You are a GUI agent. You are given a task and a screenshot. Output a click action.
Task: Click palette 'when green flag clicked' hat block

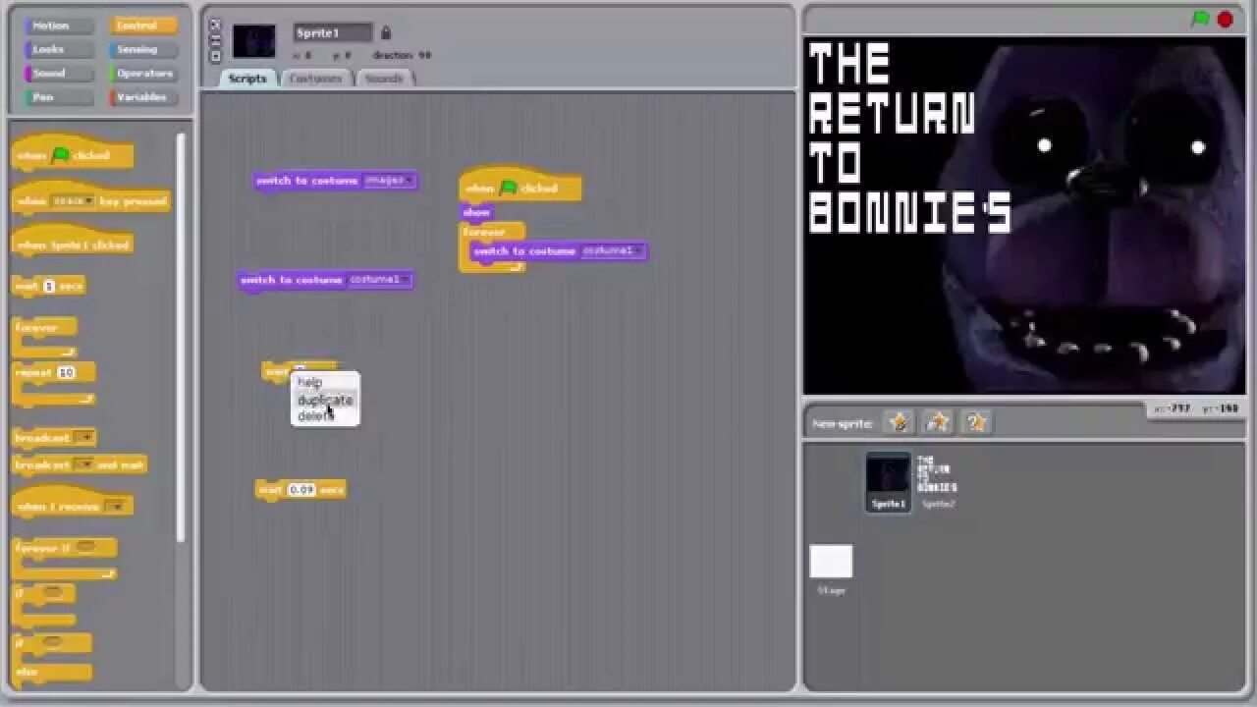pos(72,154)
